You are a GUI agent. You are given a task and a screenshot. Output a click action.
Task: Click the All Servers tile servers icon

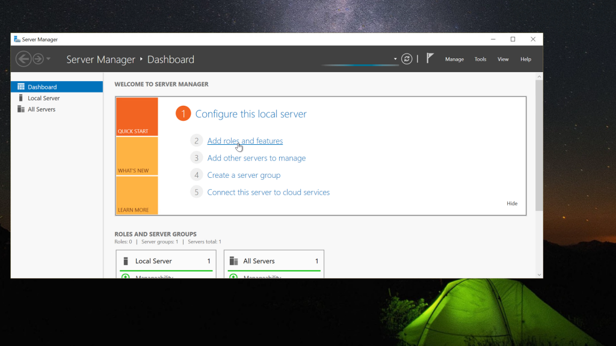coord(234,261)
